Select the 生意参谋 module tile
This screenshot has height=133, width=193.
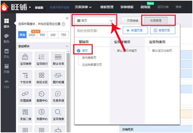58,96
